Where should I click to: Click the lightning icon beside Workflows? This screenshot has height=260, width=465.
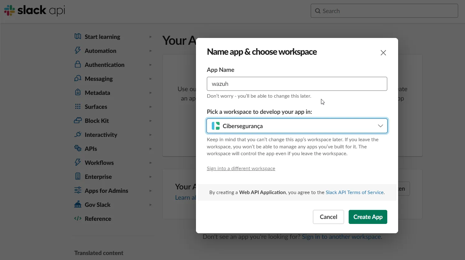[78, 162]
